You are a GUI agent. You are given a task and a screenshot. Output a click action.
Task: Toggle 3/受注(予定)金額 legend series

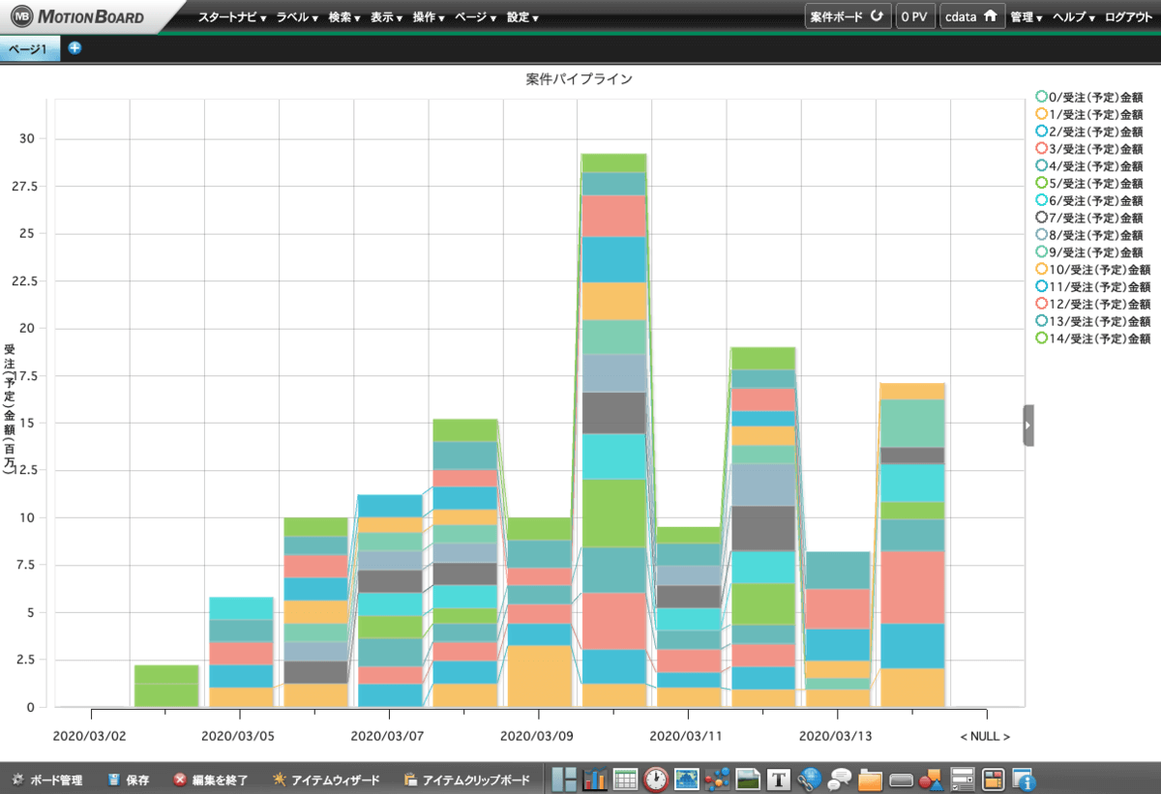point(1088,149)
